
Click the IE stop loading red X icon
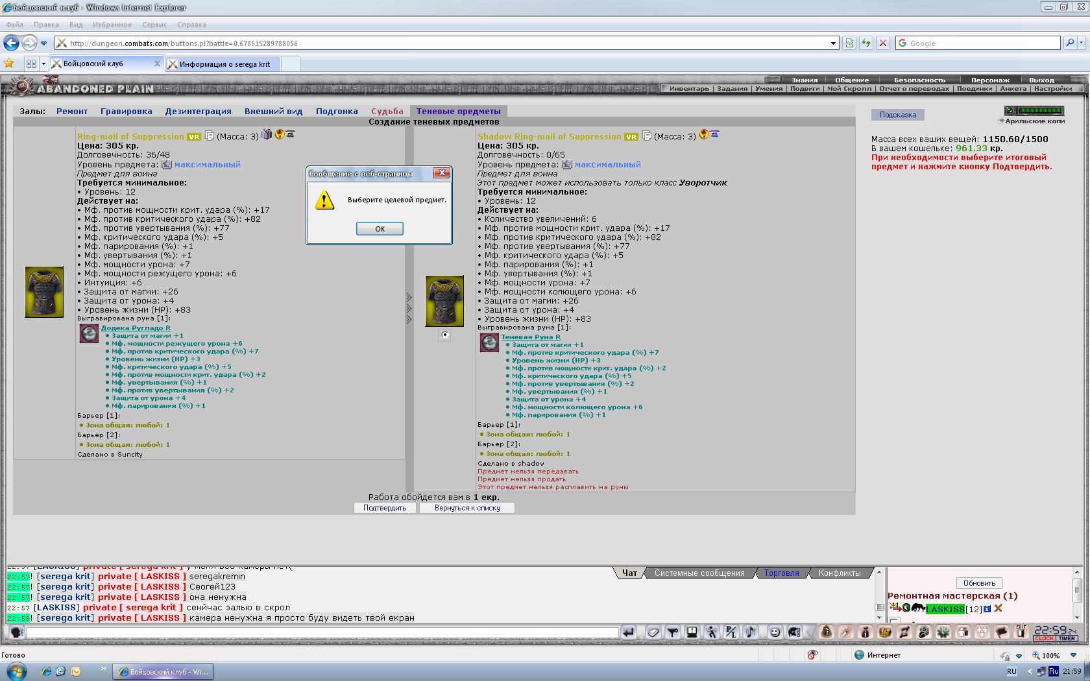[x=882, y=43]
